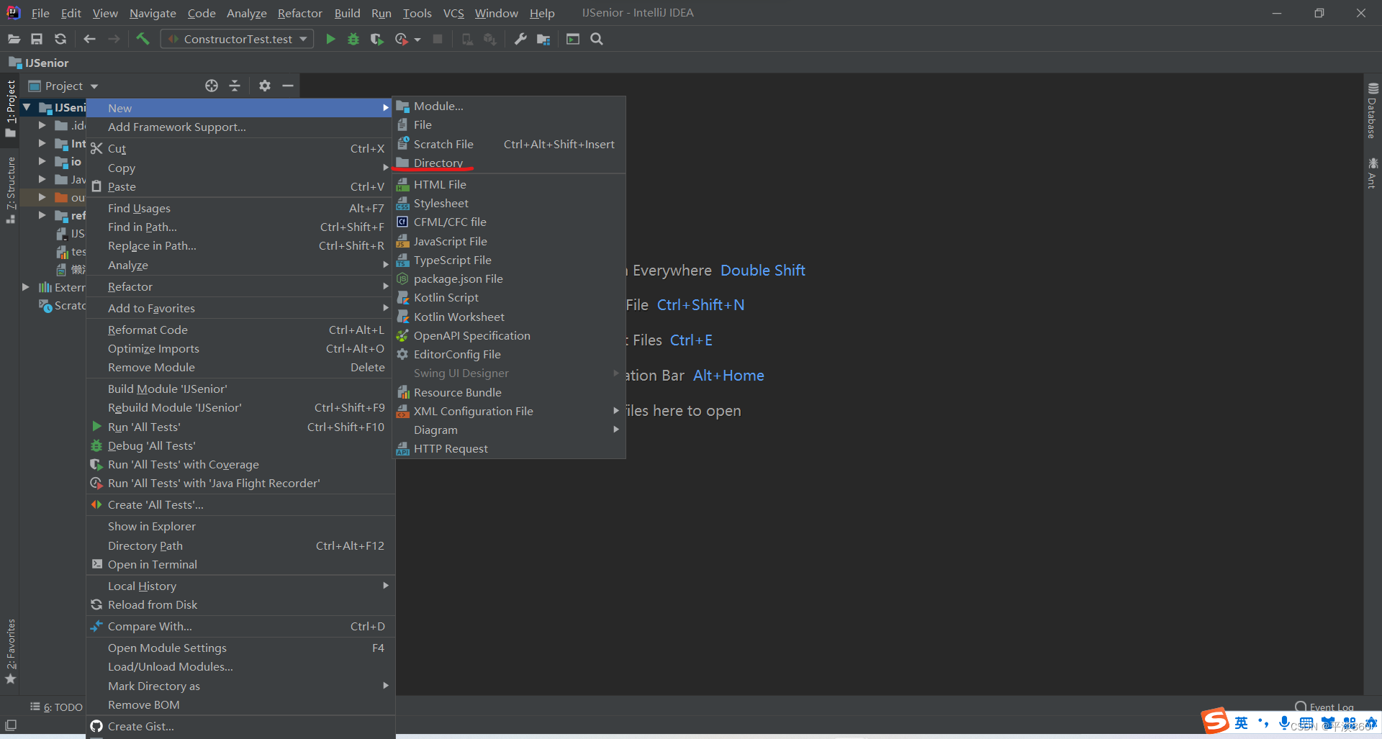
Task: Click the Double Shift search shortcut link
Action: (x=762, y=270)
